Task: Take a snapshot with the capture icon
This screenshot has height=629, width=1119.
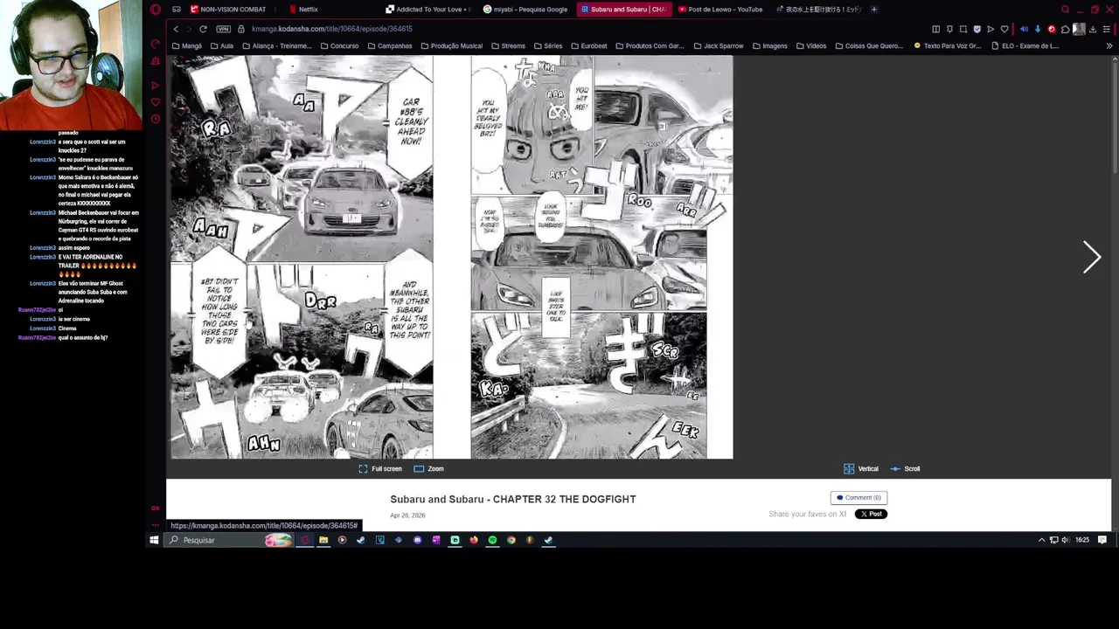Action: tap(963, 29)
